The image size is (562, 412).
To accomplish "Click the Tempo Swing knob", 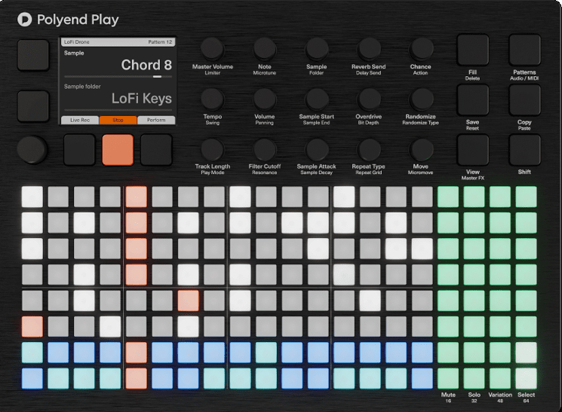I will coord(213,99).
